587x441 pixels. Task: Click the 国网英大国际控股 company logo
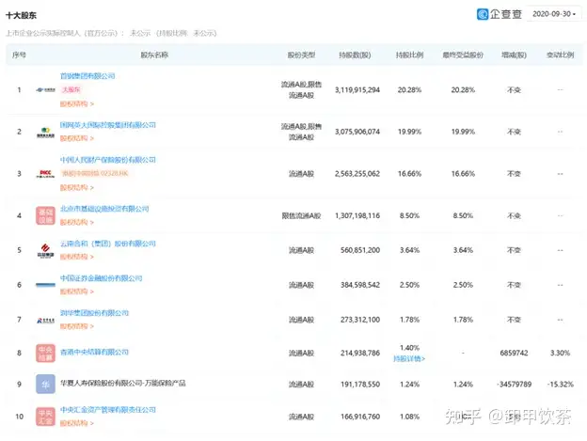[45, 132]
